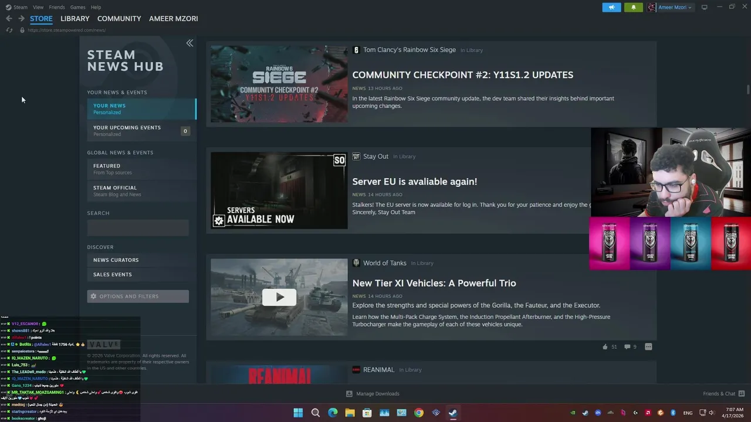Launch Google Chrome from taskbar
The image size is (751, 422).
418,413
